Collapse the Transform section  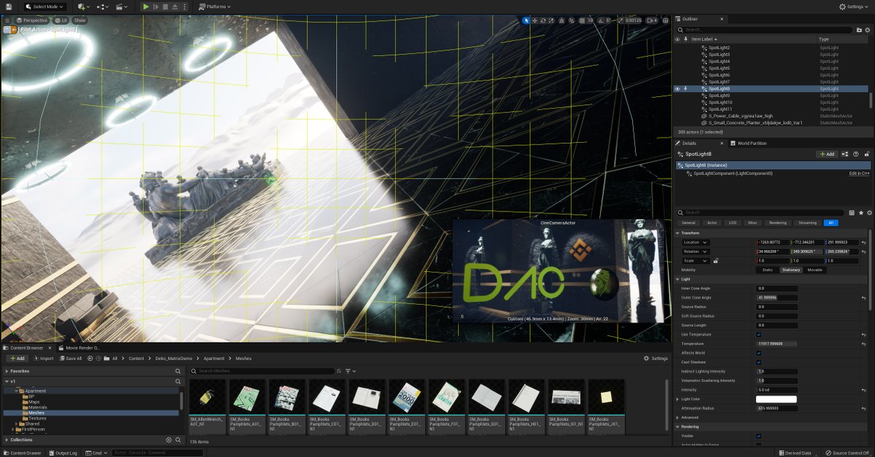[x=677, y=233]
